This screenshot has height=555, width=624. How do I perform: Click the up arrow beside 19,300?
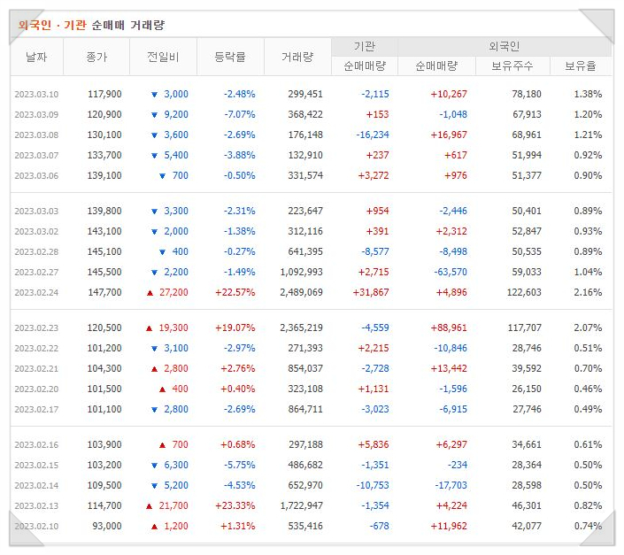coord(150,328)
